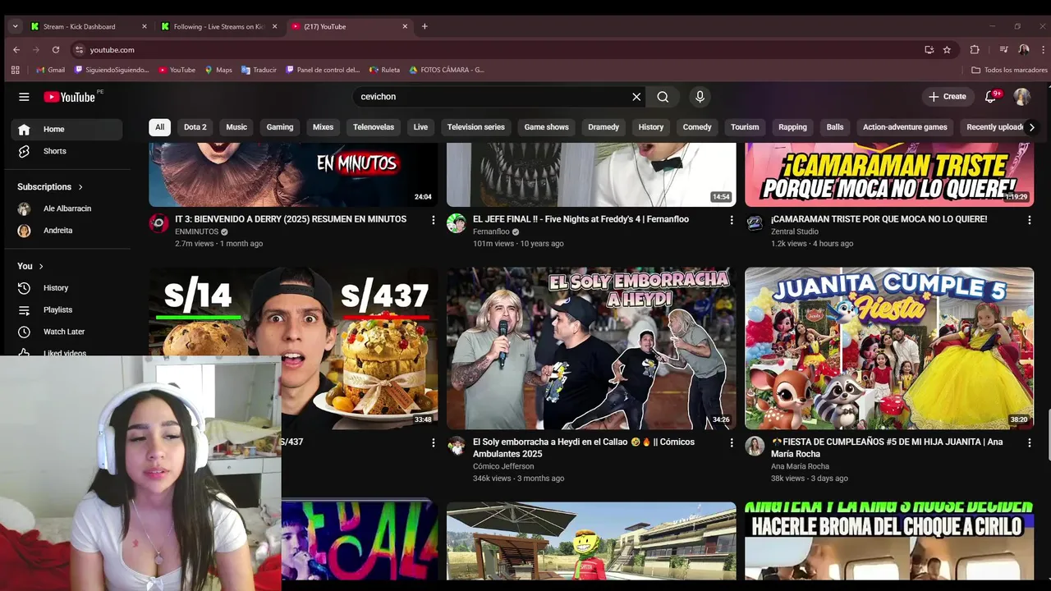The height and width of the screenshot is (591, 1051).
Task: Open Cómico Jefferson channel link
Action: pos(503,466)
